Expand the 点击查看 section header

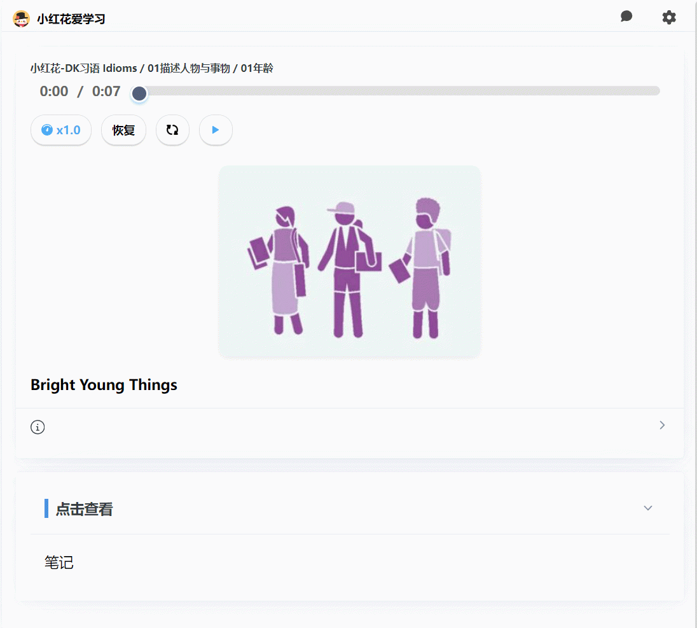[x=84, y=509]
